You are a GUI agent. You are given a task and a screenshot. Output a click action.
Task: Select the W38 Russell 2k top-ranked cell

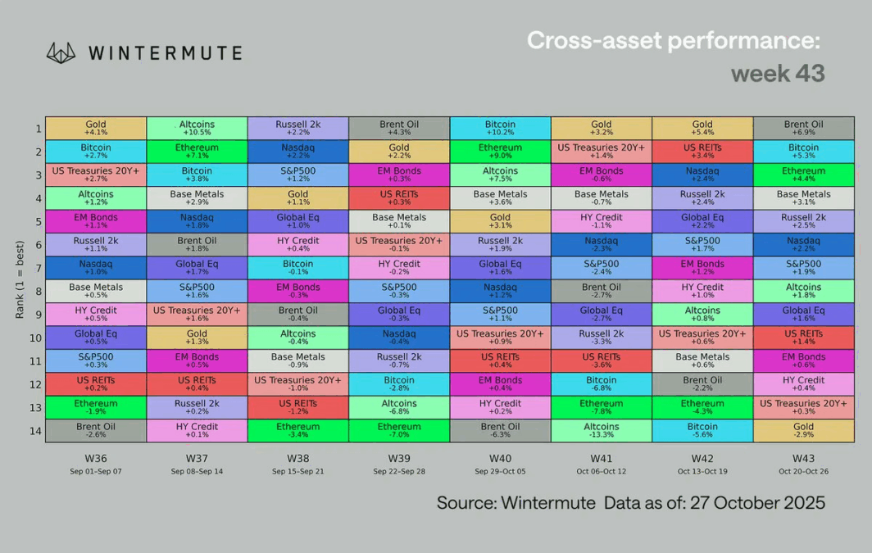click(x=297, y=129)
